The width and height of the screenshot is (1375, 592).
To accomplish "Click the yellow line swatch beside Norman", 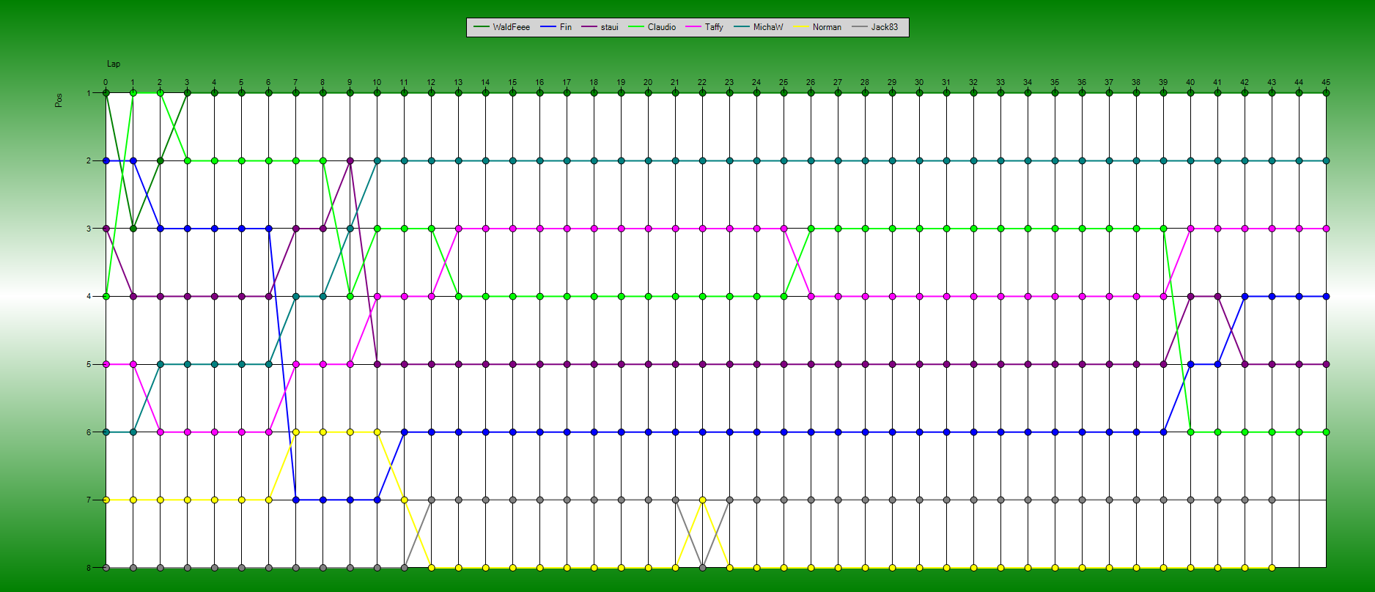I will 801,27.
